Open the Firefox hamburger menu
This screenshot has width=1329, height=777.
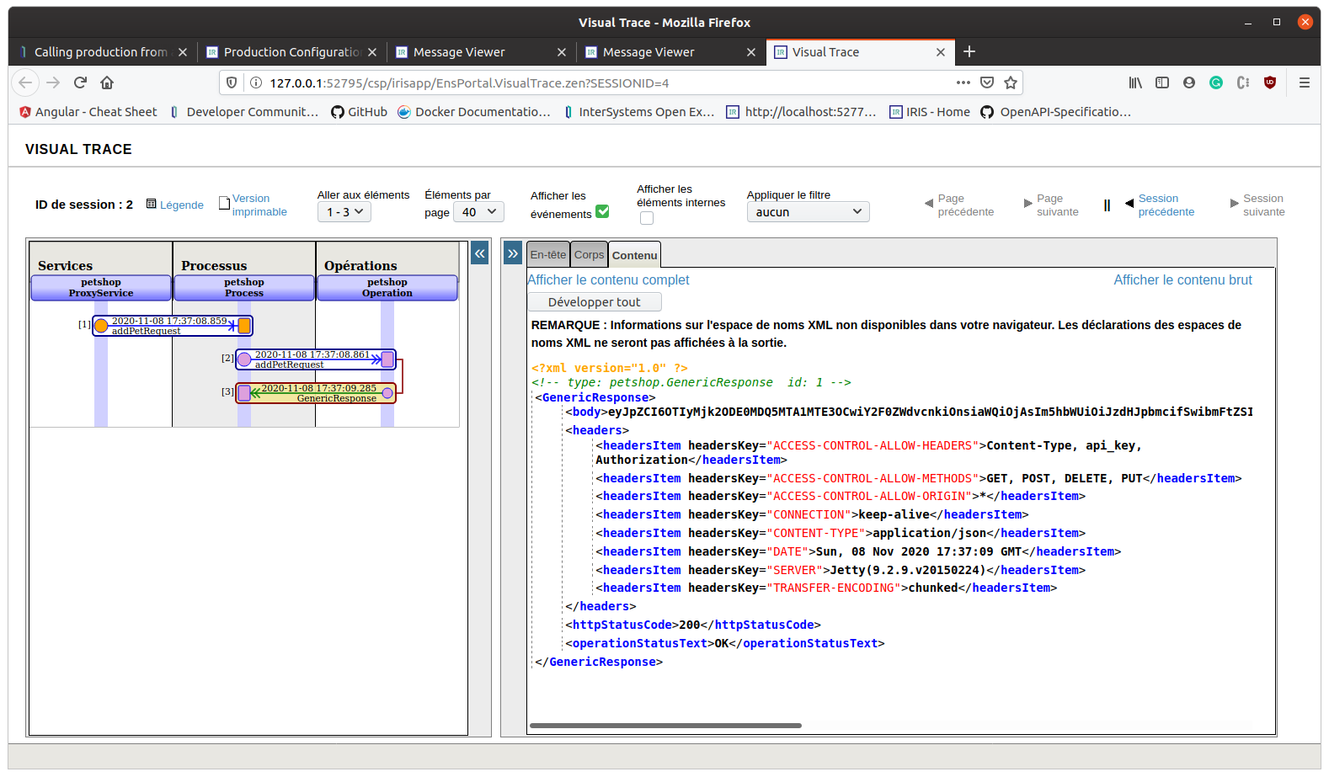point(1304,82)
